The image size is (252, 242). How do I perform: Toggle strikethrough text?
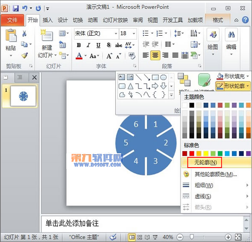[118, 45]
